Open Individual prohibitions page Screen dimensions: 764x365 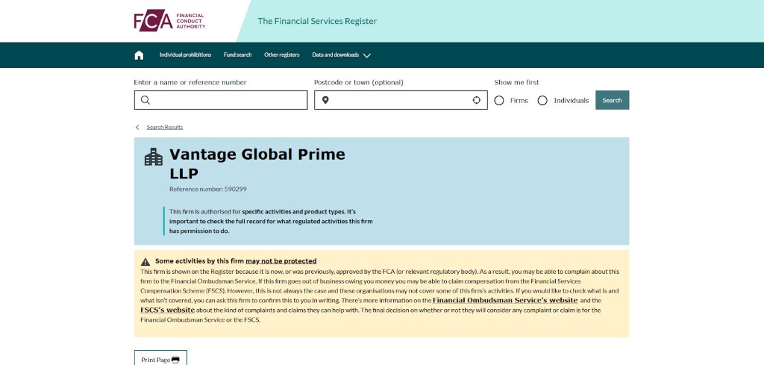(x=185, y=55)
